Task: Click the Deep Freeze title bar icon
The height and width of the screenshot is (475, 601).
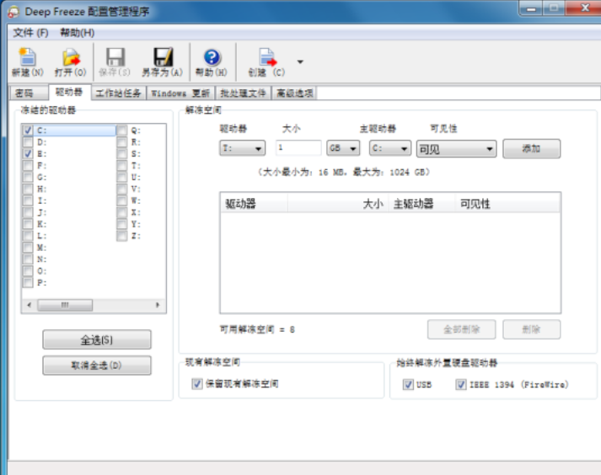Action: (14, 9)
